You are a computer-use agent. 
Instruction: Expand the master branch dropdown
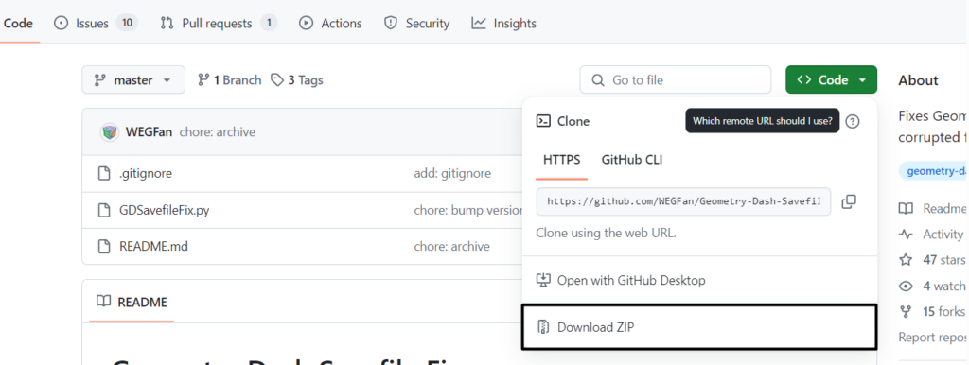pos(132,80)
